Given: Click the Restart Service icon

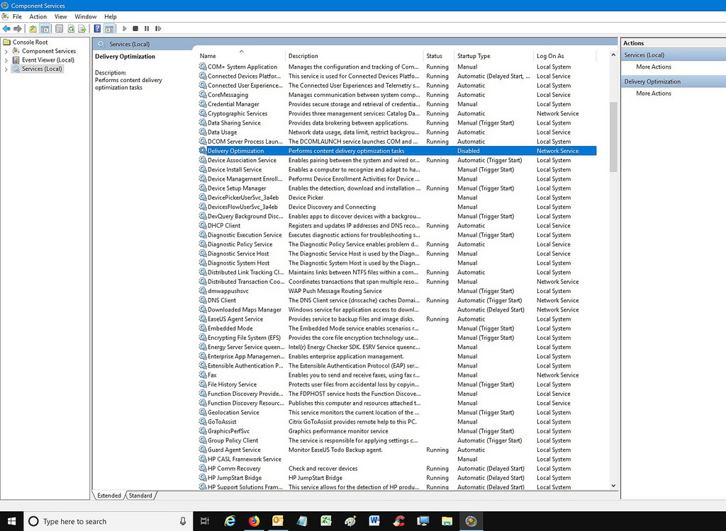Looking at the screenshot, I should point(158,29).
